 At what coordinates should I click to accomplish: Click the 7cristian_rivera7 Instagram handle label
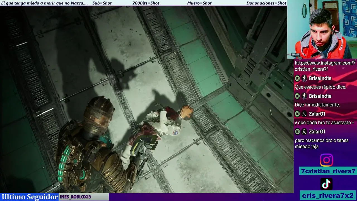[x=328, y=171]
